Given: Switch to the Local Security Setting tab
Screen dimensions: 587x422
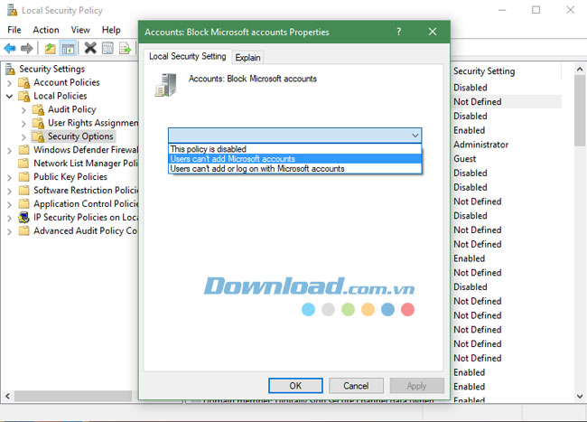Looking at the screenshot, I should 188,56.
